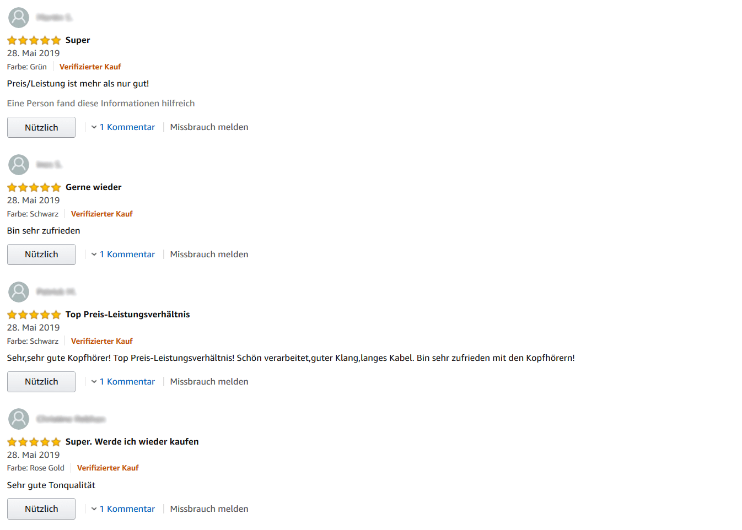Image resolution: width=742 pixels, height=530 pixels.
Task: Mark the "Top Preis-Leistungsverhältnis" review as Nützlich
Action: [41, 382]
